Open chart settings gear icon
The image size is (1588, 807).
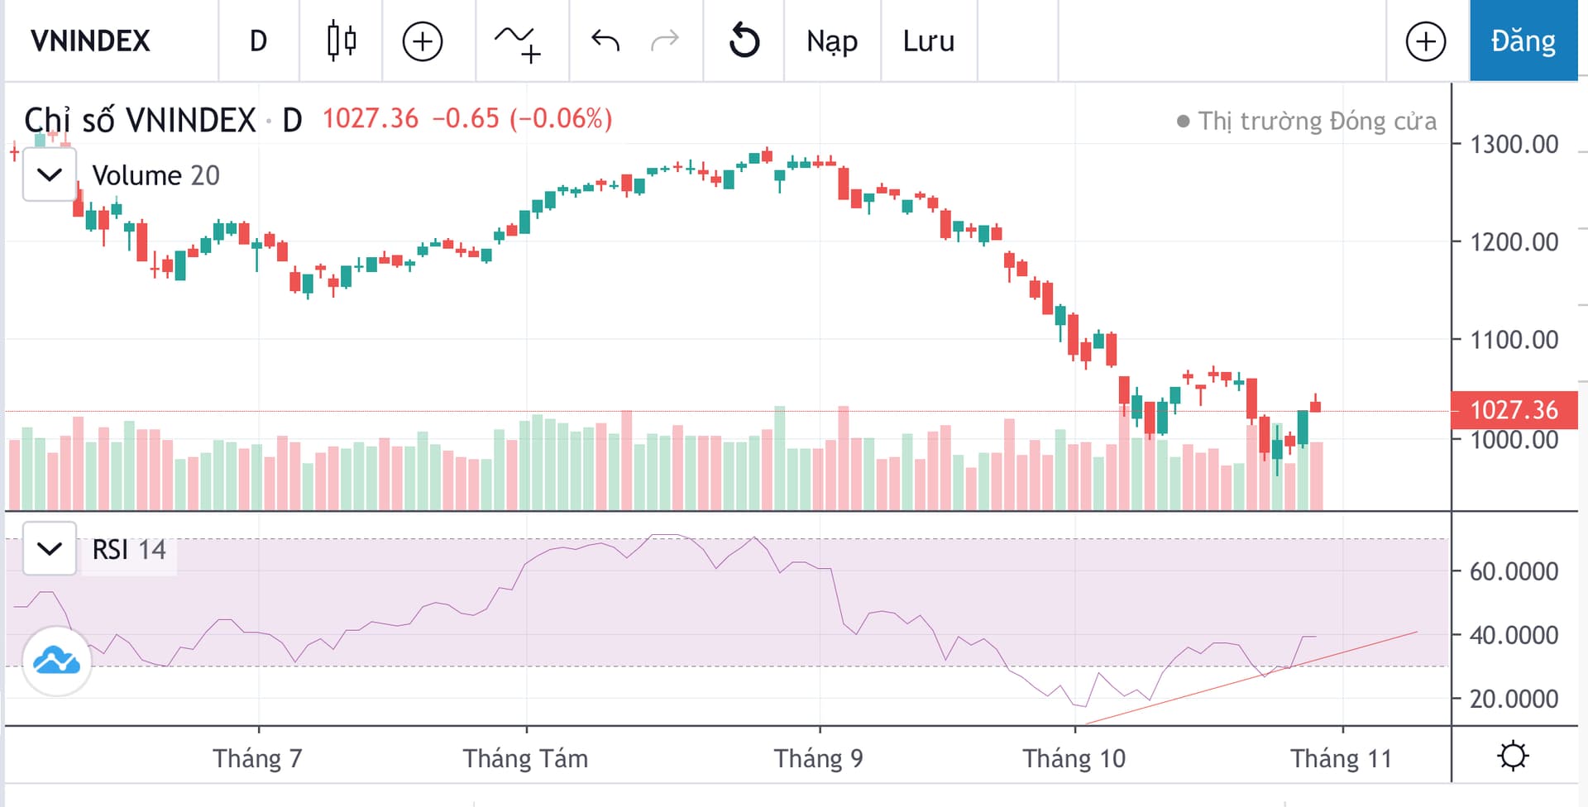click(x=1513, y=756)
